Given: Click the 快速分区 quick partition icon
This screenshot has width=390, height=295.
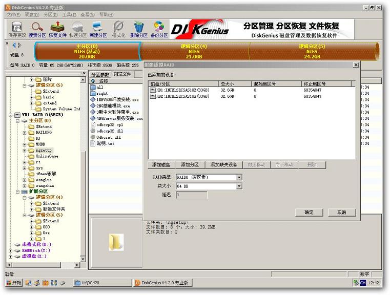Looking at the screenshot, I should click(x=78, y=29).
